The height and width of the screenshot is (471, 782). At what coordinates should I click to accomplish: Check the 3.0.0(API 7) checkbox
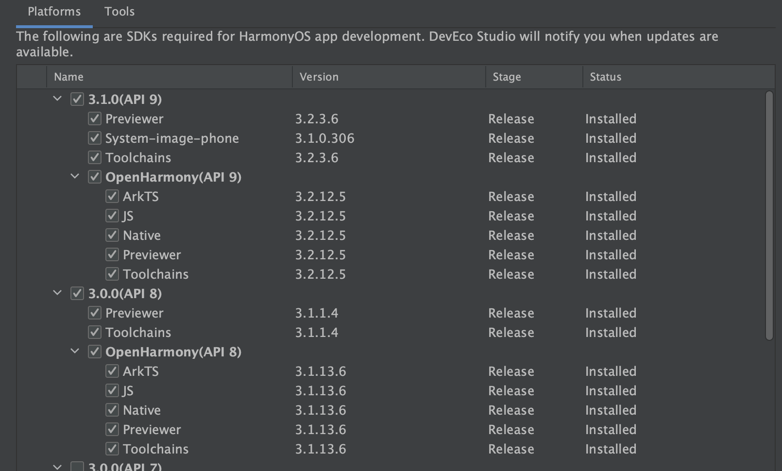pyautogui.click(x=77, y=467)
